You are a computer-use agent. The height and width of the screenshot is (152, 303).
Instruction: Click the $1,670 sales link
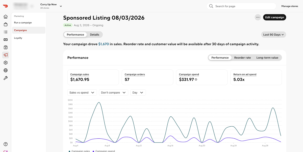(x=104, y=44)
